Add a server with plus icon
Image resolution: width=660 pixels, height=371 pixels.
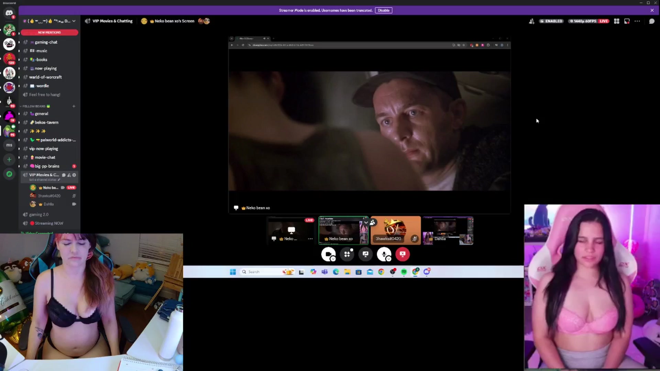tap(9, 159)
